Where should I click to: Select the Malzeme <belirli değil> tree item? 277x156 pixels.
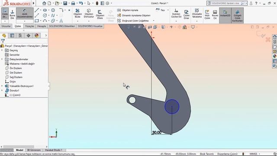(x=20, y=64)
